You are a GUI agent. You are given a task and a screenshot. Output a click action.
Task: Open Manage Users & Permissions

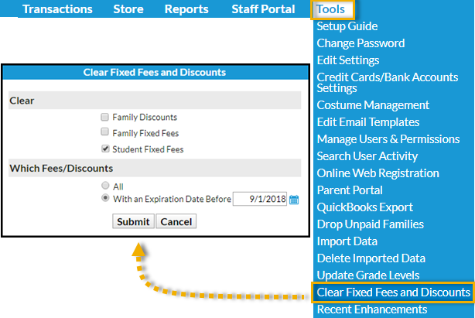coord(388,139)
